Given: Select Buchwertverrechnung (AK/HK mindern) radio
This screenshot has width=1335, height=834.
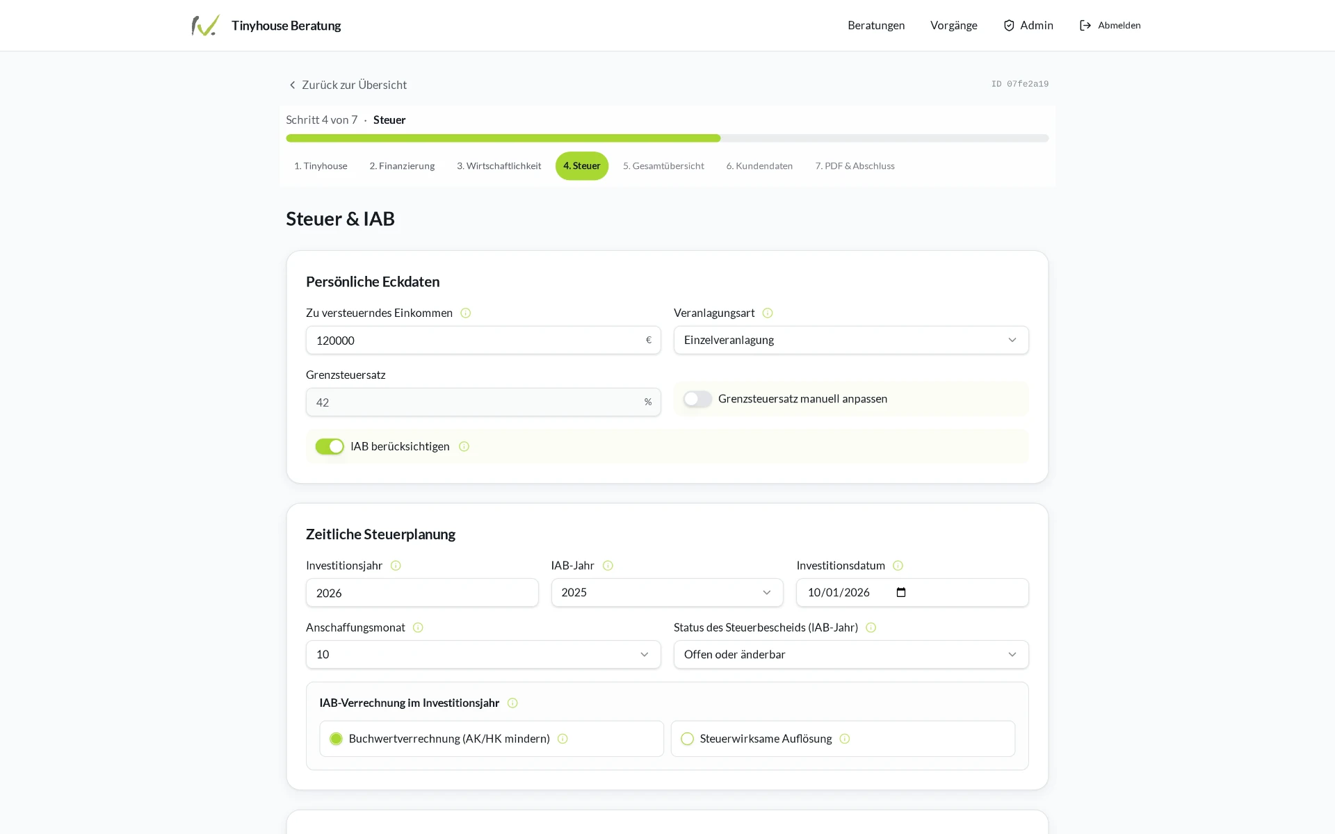Looking at the screenshot, I should (337, 738).
